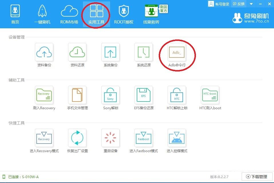Screen dimensions: 274x183
Task: Minimize the 奇兔刷机 window
Action: (x=260, y=4)
